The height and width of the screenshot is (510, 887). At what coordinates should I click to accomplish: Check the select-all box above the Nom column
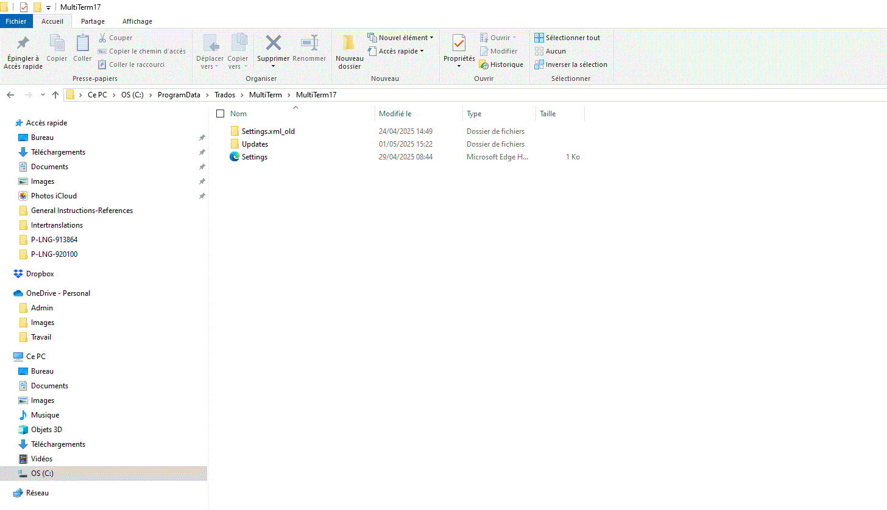pos(220,113)
